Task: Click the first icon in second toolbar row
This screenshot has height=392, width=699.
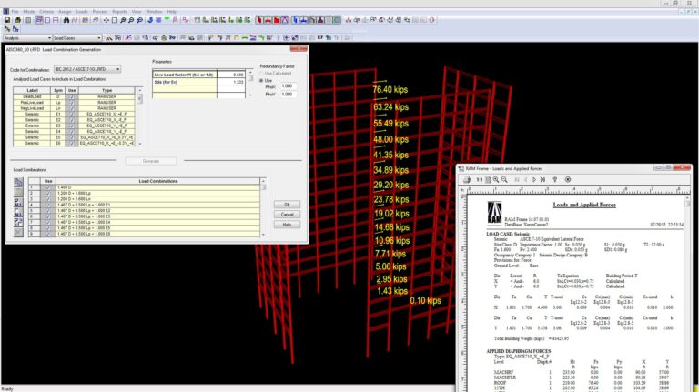Action: pos(7,29)
